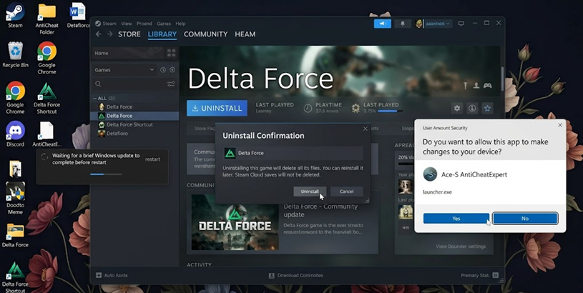Click Premary Stab in the bottom bar
The height and width of the screenshot is (293, 583).
click(475, 276)
